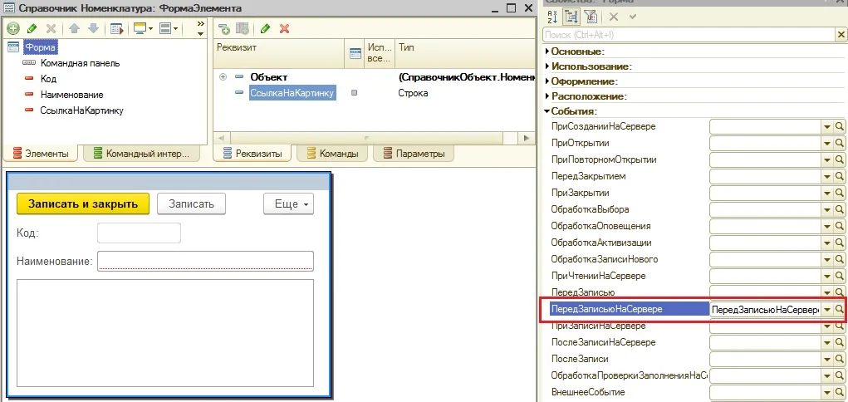Toggle the category sorting icon in properties panel
This screenshot has width=848, height=402.
[x=570, y=17]
